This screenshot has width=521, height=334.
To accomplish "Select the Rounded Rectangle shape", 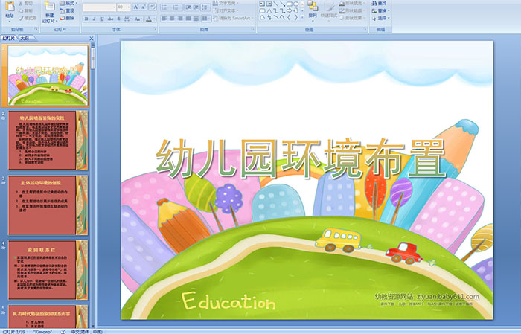I will coord(262,11).
